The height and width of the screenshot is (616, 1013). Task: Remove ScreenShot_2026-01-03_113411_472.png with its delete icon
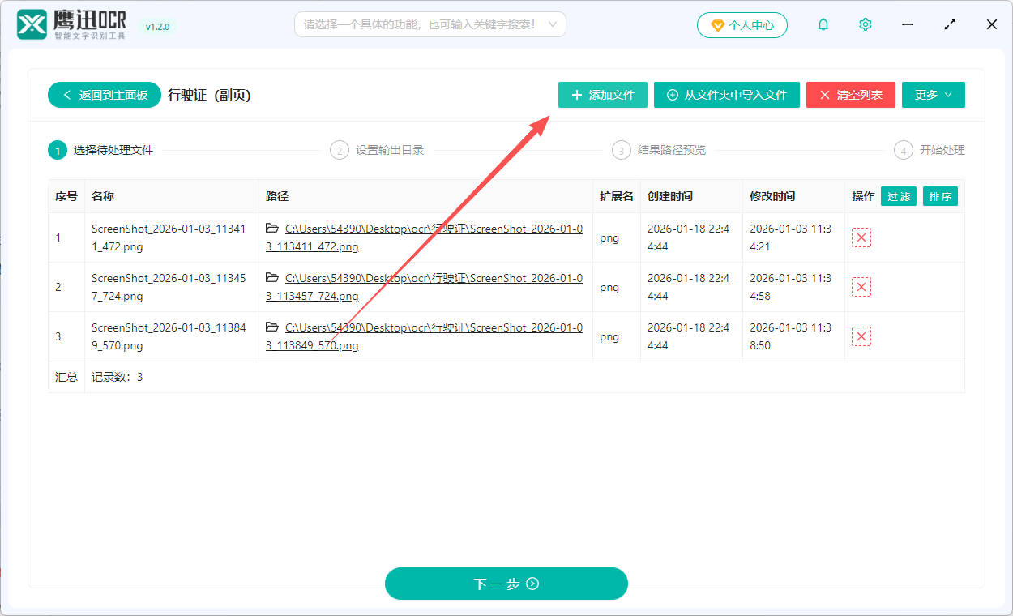pyautogui.click(x=861, y=237)
